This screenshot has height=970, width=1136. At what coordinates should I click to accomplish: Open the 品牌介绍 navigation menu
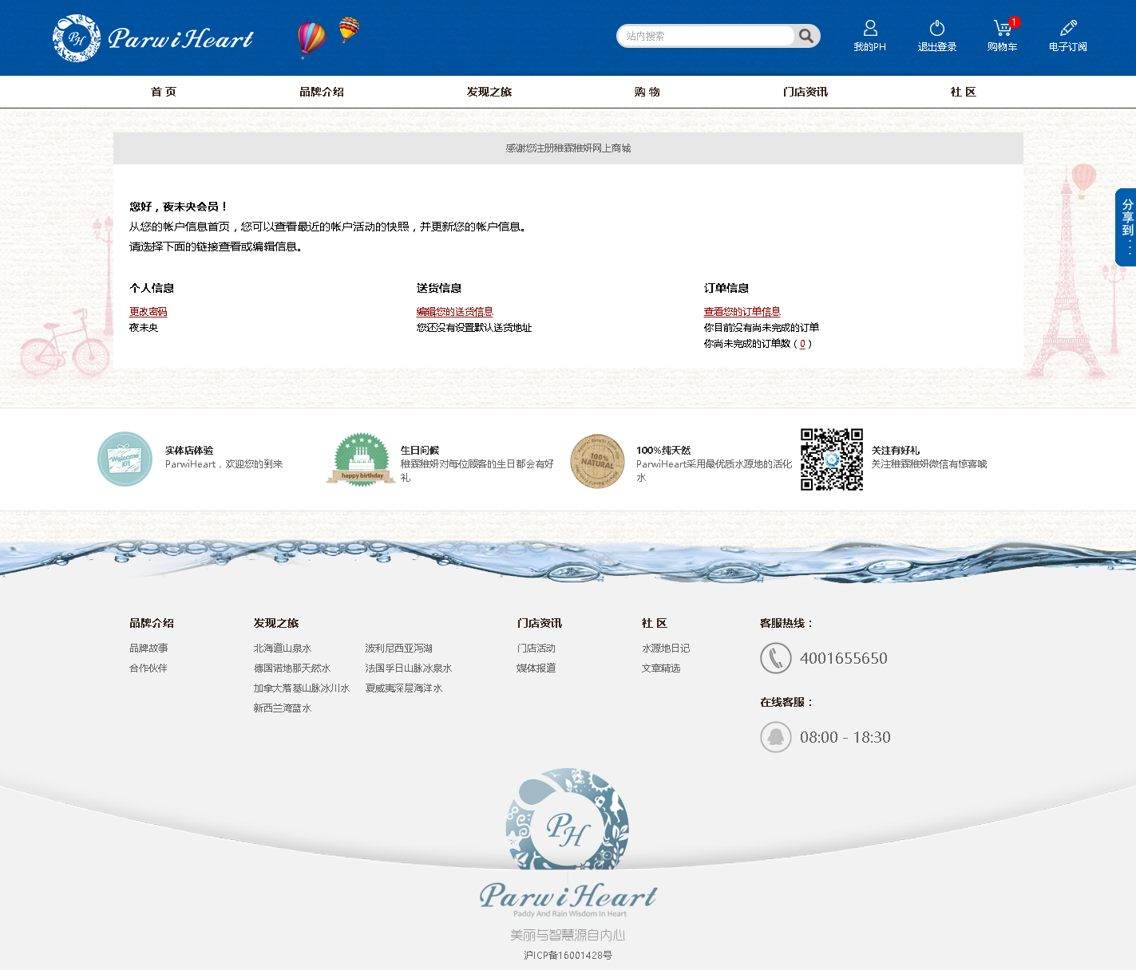pos(322,92)
